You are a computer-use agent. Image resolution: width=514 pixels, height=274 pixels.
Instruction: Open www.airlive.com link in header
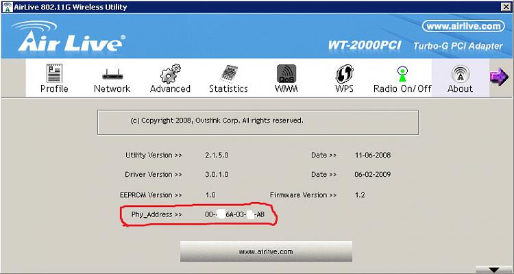coord(463,26)
